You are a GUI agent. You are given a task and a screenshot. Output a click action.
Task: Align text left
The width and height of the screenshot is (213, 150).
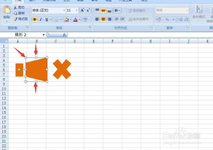pos(97,19)
